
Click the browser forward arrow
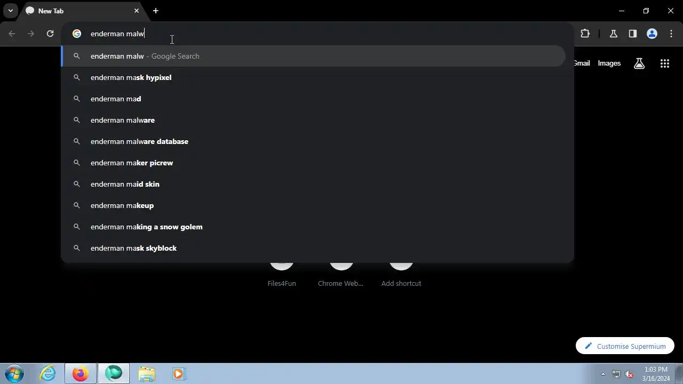31,34
